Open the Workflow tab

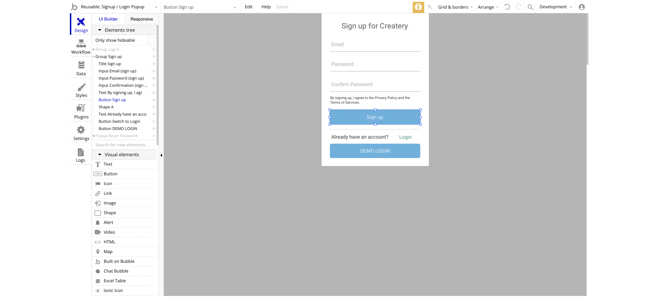click(x=81, y=46)
